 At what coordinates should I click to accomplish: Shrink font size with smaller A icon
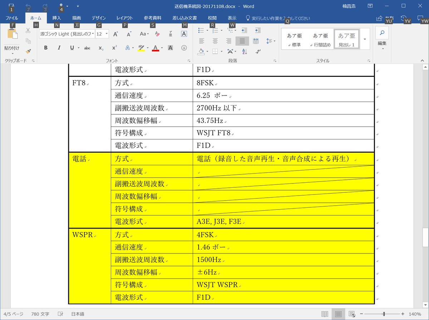point(129,34)
